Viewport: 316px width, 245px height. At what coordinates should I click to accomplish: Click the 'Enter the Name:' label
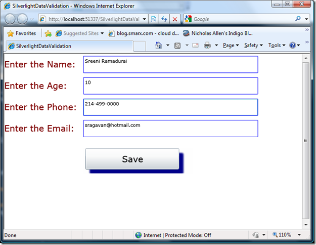pos(40,65)
